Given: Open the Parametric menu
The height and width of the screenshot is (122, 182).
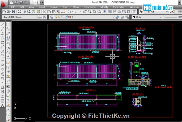Looking at the screenshot, I should pos(119,7).
